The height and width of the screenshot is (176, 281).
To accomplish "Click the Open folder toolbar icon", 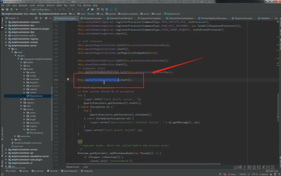I will coord(3,9).
